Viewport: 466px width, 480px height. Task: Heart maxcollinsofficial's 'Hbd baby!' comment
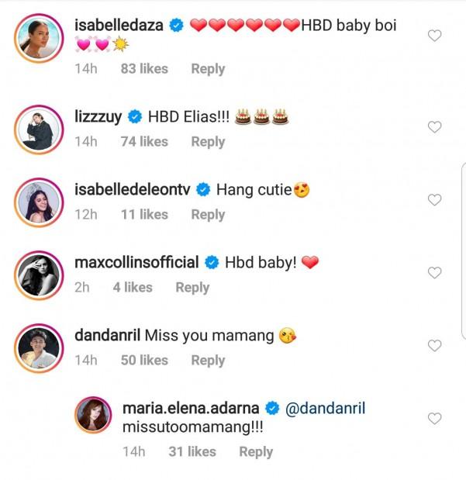435,273
